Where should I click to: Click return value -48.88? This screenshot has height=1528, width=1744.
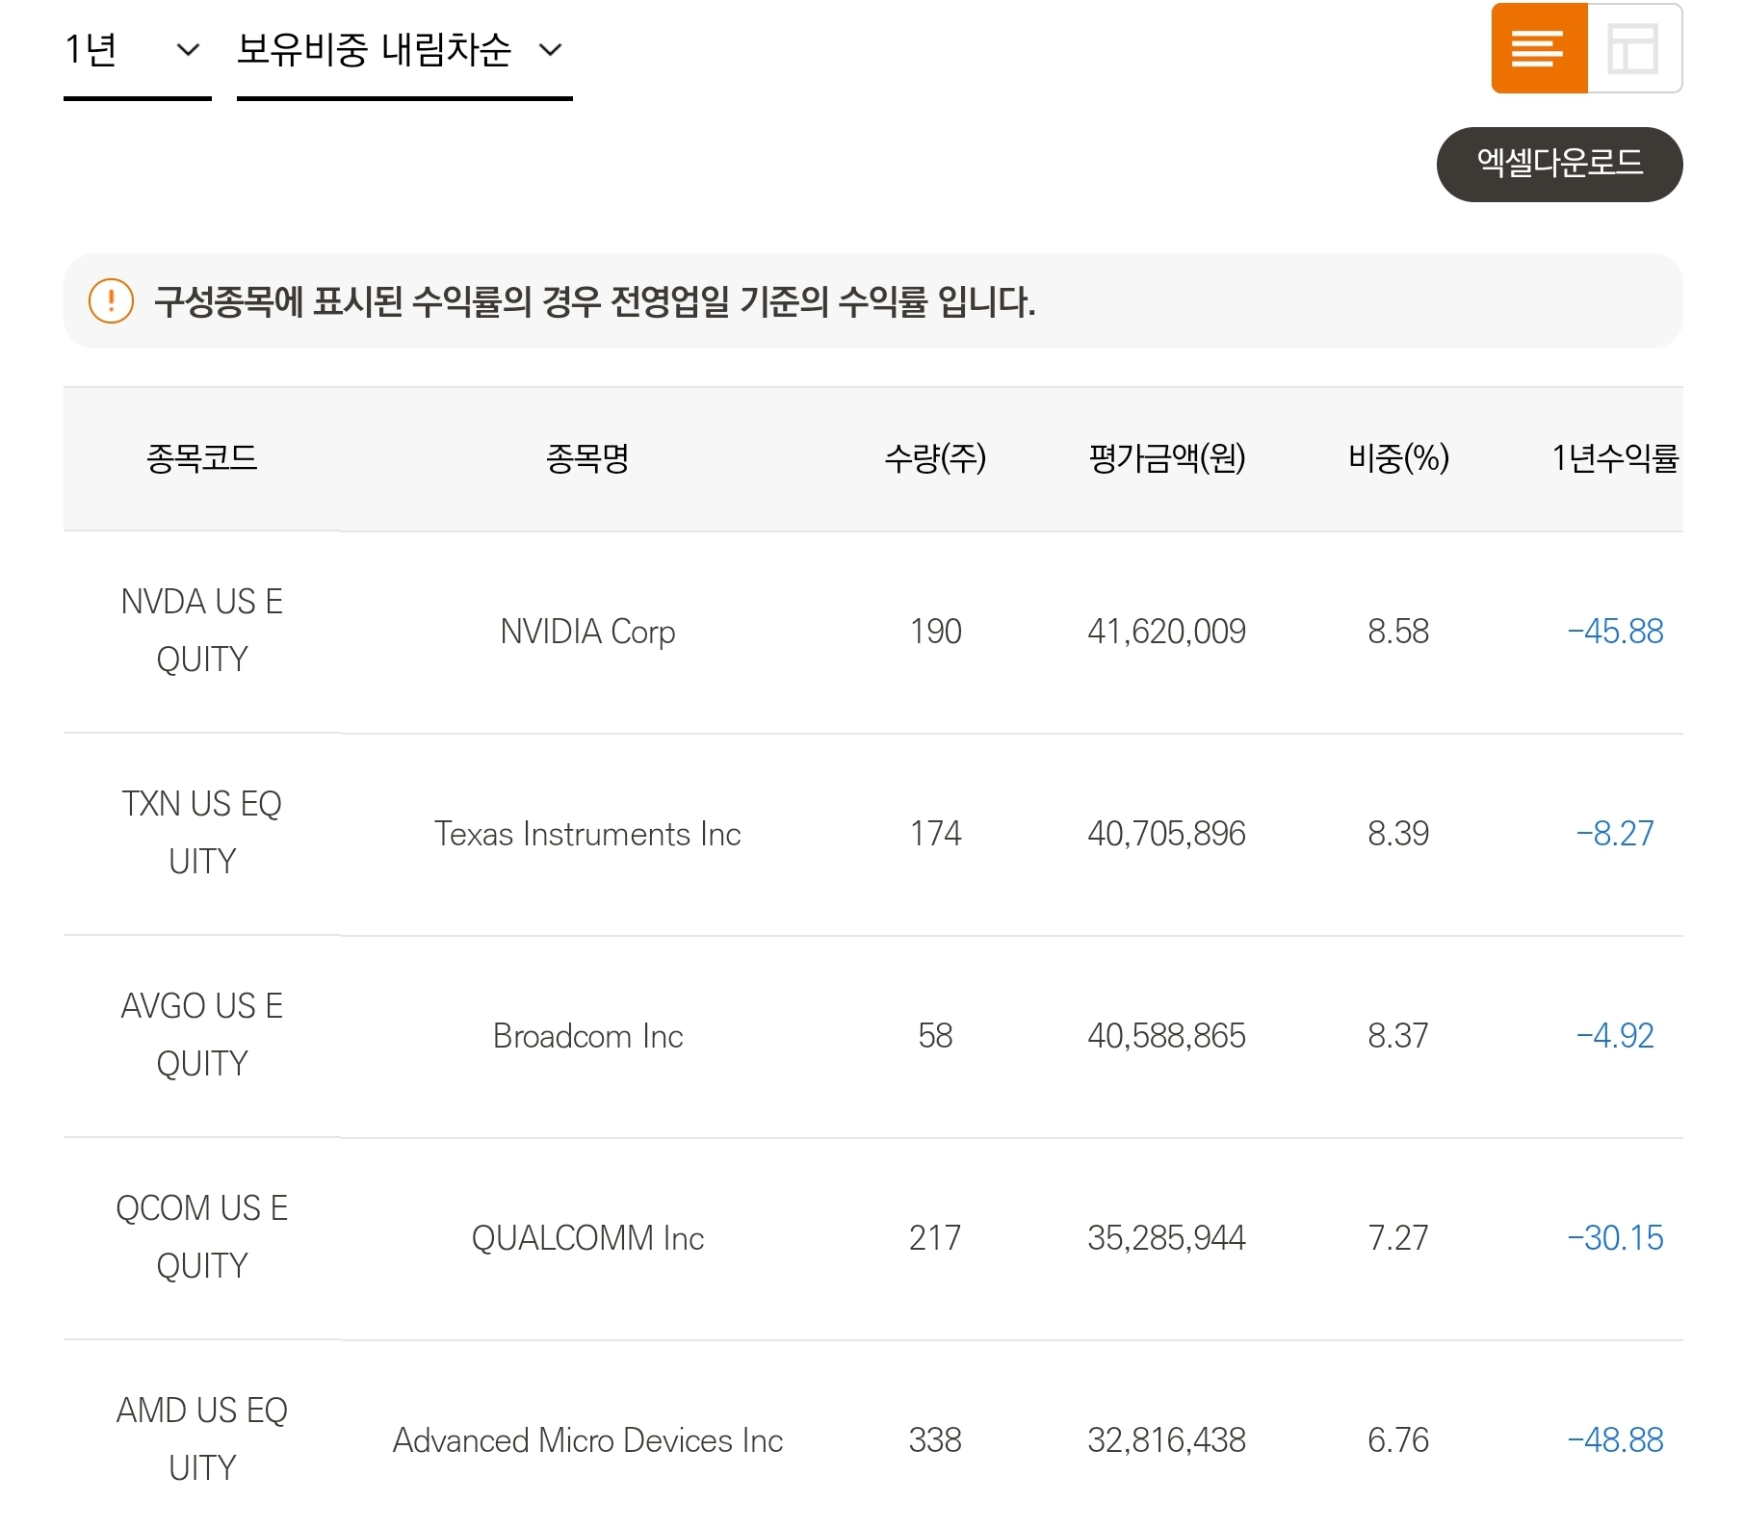(1615, 1440)
